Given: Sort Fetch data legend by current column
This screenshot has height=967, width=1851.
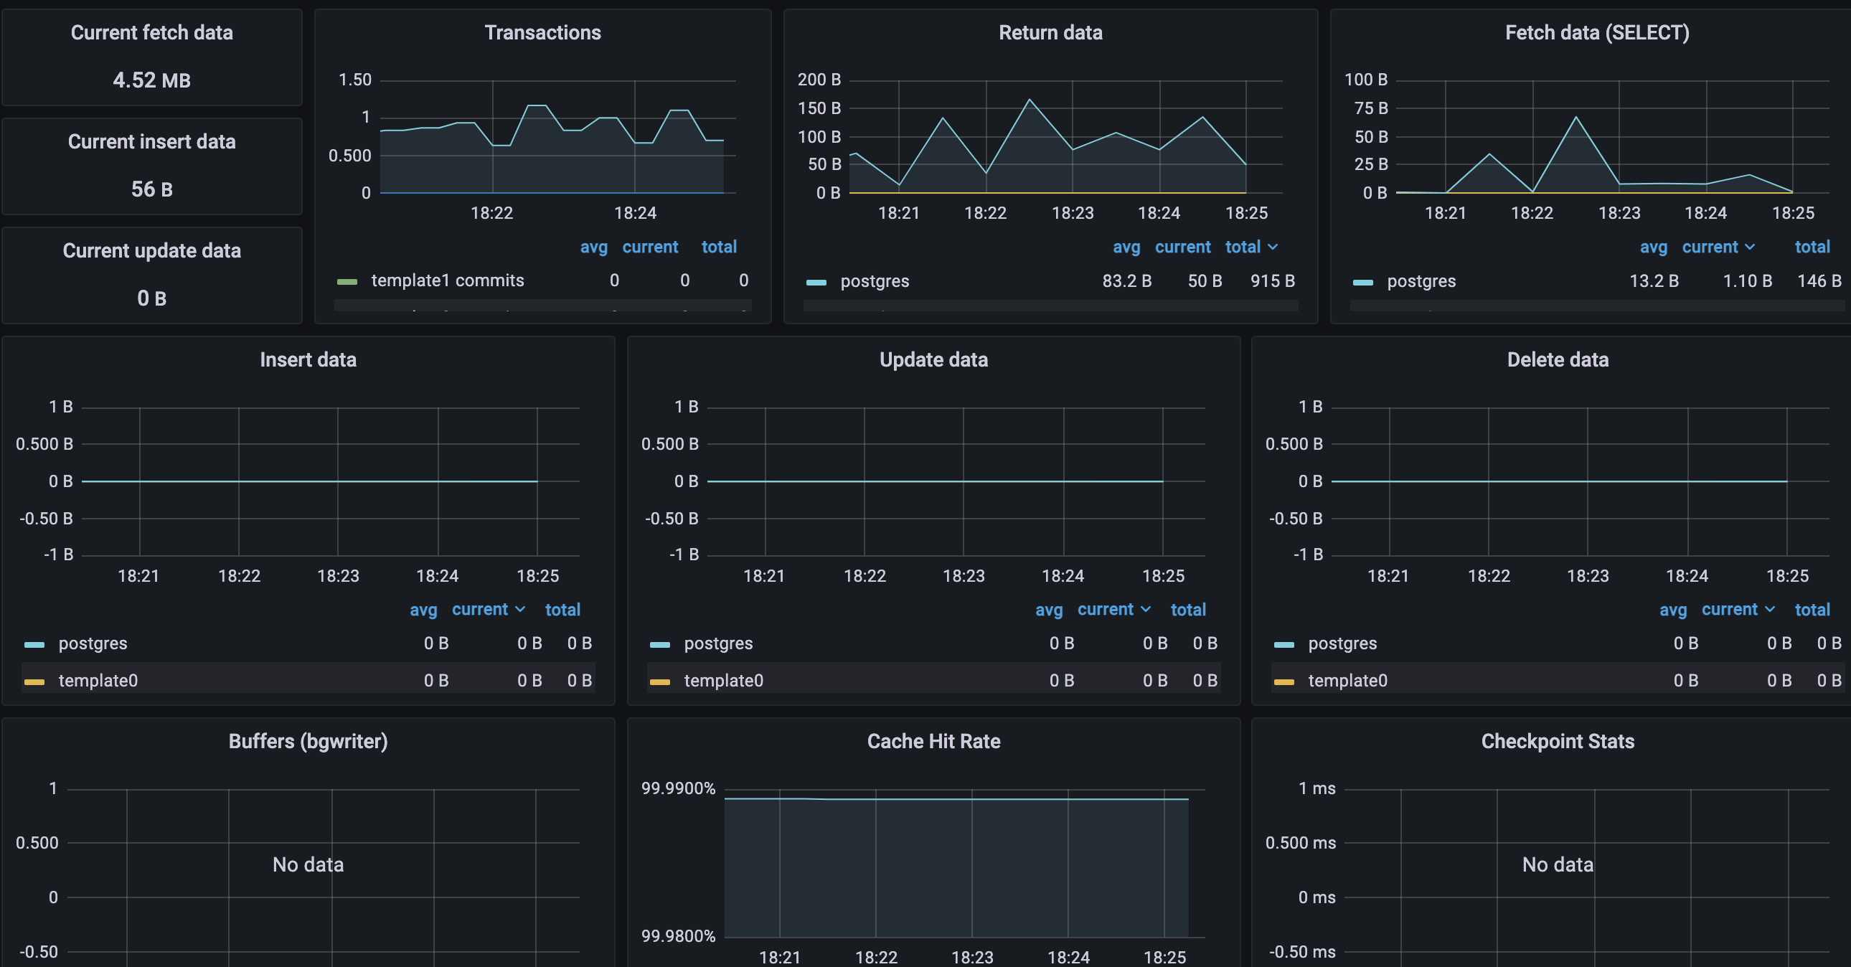Looking at the screenshot, I should pyautogui.click(x=1710, y=247).
